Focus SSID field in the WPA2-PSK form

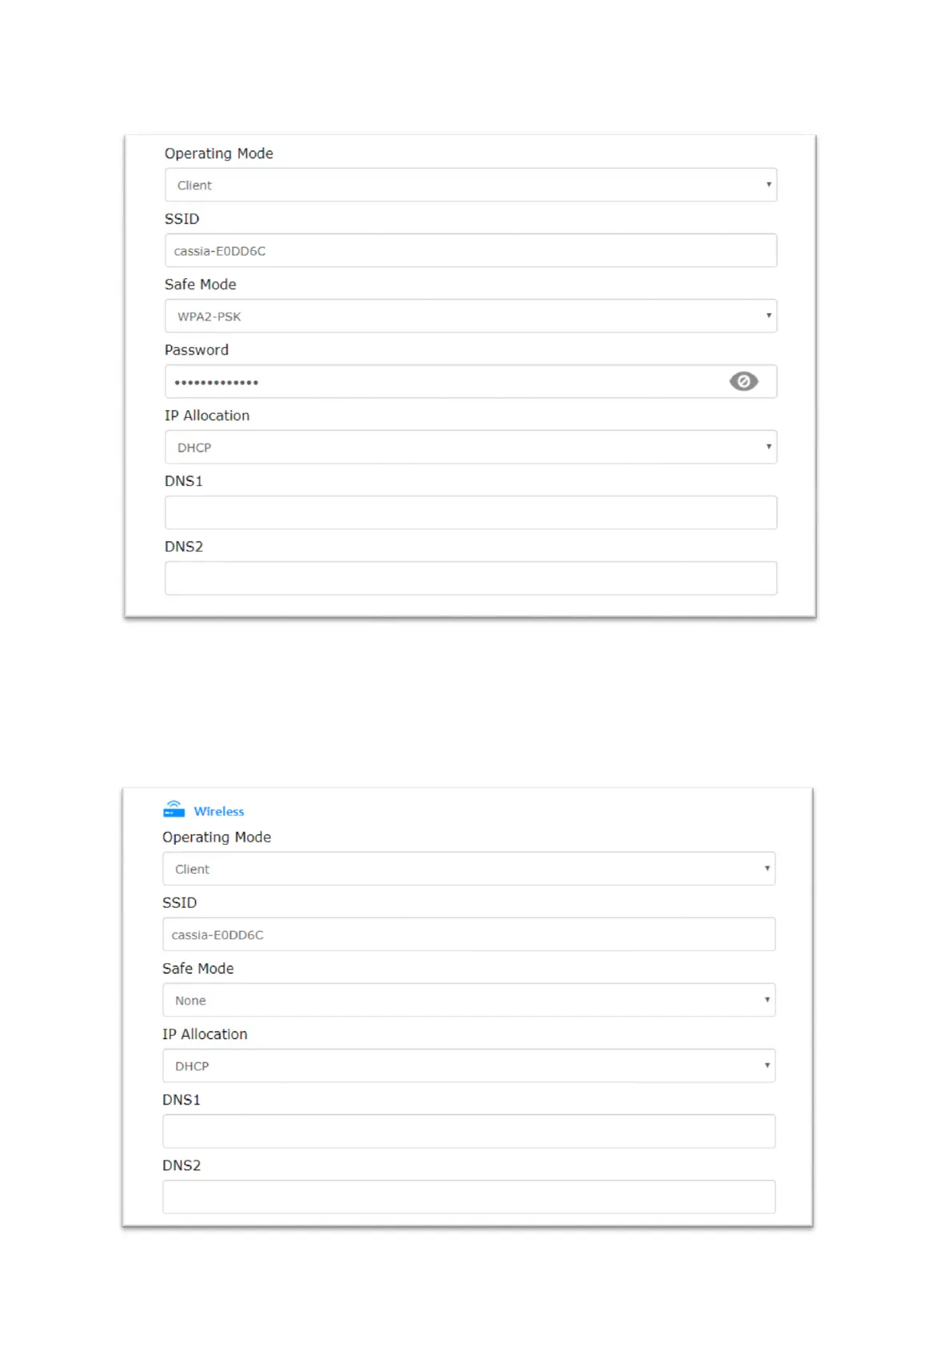point(470,251)
